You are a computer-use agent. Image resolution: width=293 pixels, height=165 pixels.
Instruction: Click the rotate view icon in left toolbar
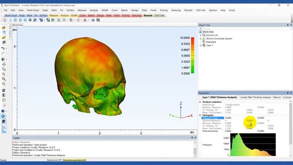coord(4,69)
